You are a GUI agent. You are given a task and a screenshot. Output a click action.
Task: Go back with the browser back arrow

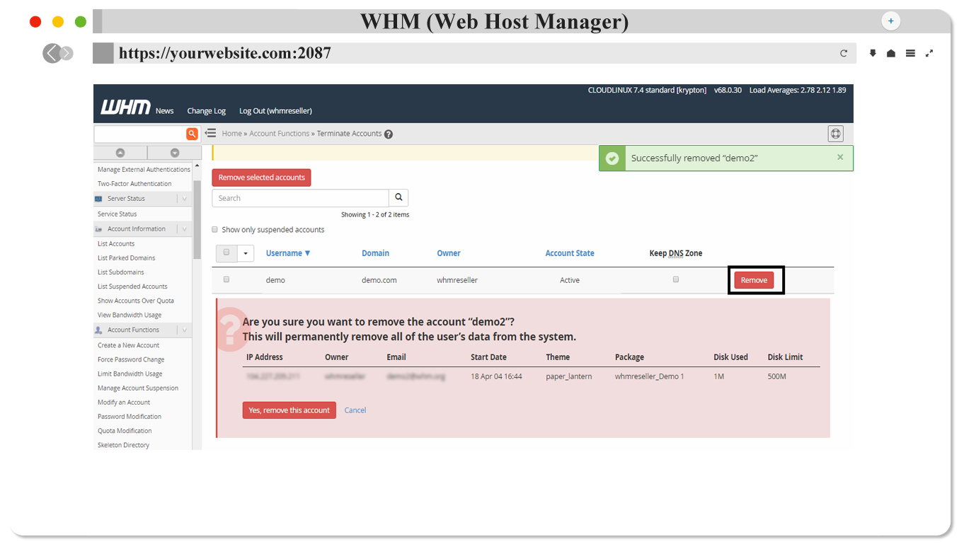coord(52,53)
